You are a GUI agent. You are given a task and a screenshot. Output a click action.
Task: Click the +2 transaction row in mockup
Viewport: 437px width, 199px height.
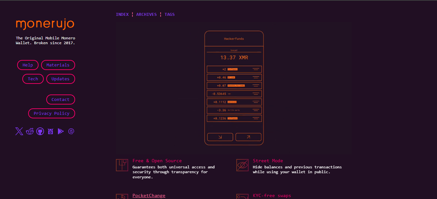tap(234, 69)
